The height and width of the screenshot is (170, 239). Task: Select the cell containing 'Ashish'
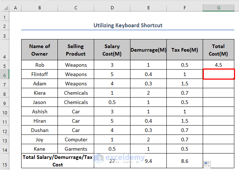(40, 112)
